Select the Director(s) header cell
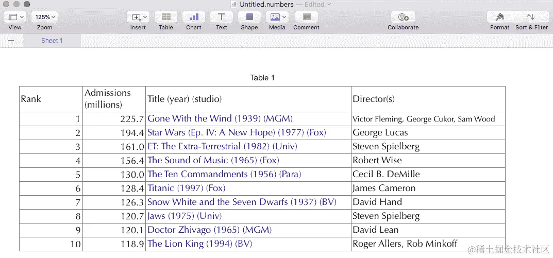 pos(428,99)
